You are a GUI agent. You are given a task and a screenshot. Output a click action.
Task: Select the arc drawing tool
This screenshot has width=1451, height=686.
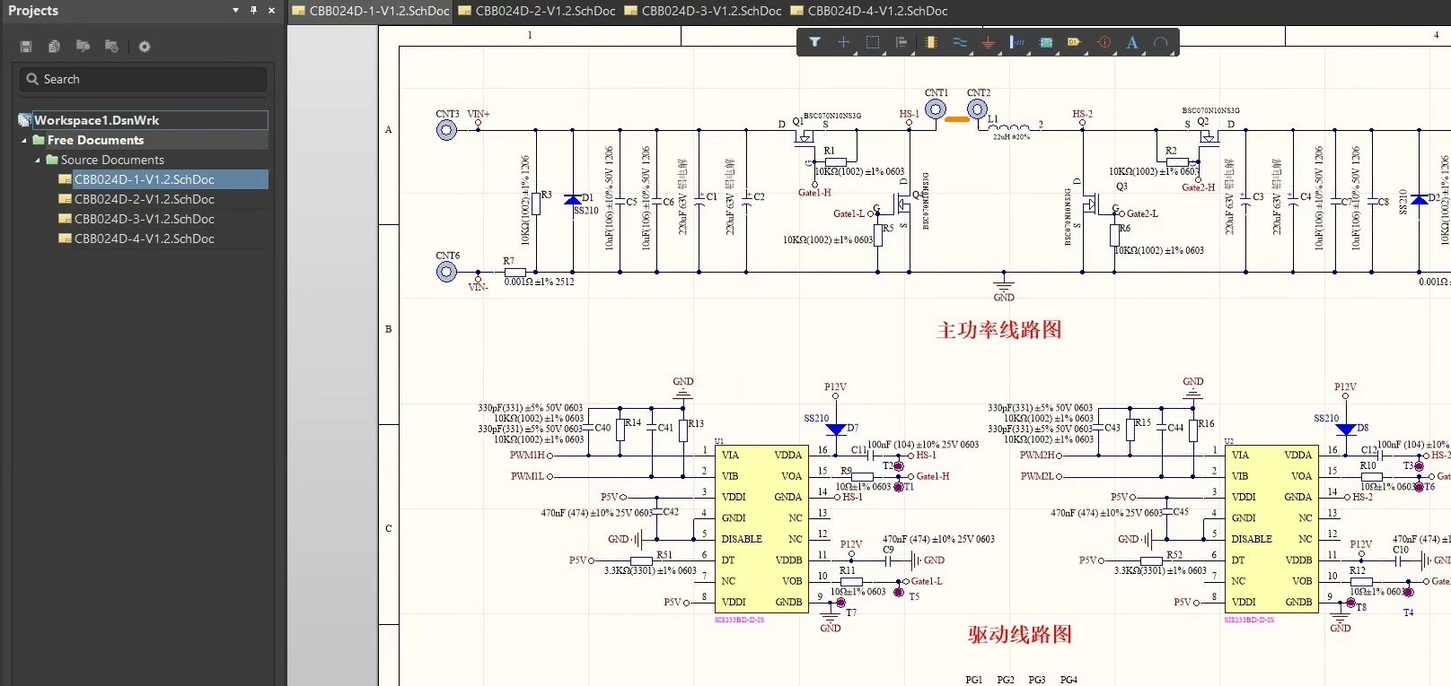pyautogui.click(x=1161, y=42)
